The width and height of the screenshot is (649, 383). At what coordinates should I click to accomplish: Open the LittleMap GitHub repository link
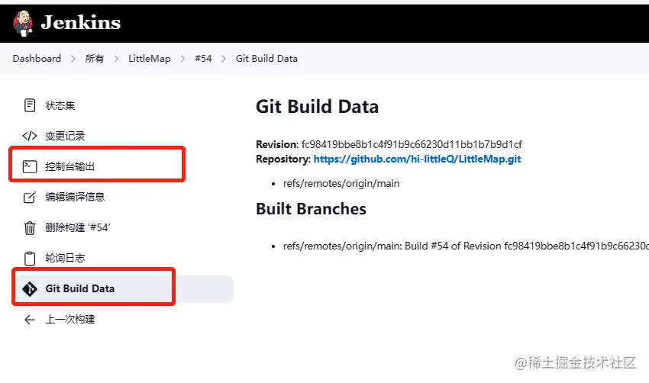pyautogui.click(x=417, y=159)
